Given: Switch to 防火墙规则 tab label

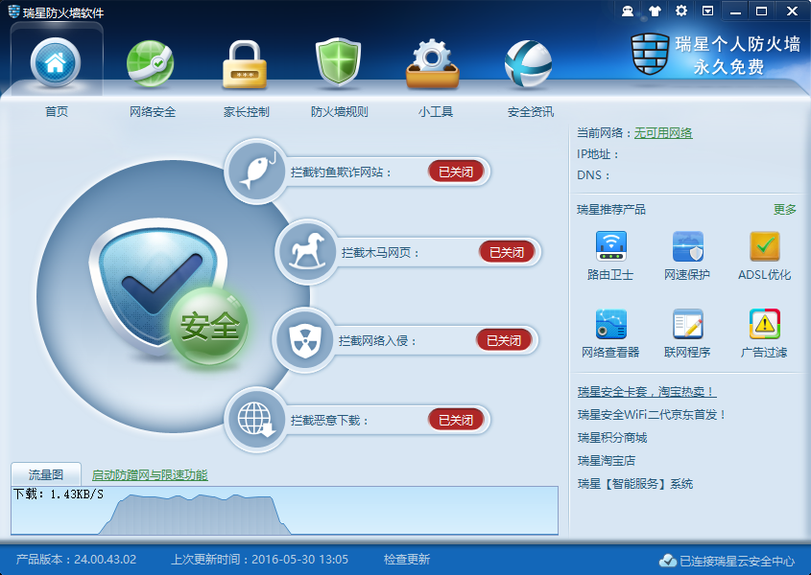Looking at the screenshot, I should tap(340, 111).
